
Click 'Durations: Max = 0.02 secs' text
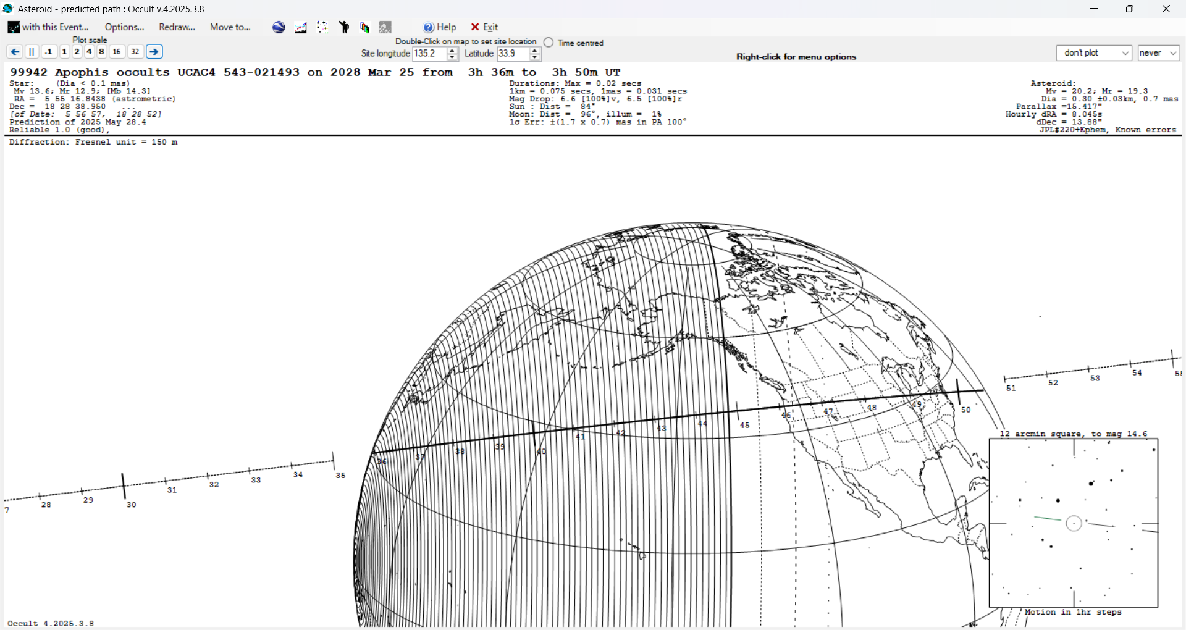coord(575,83)
